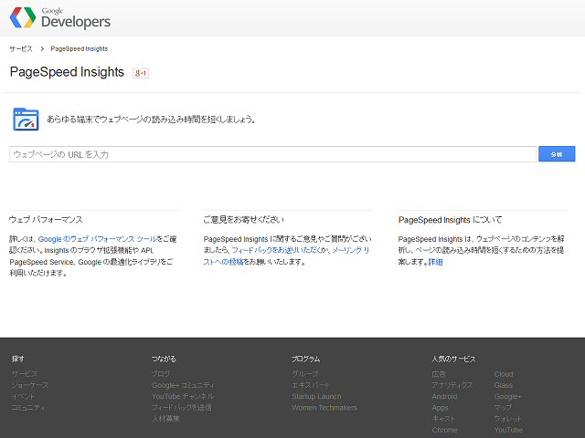This screenshot has height=438, width=585.
Task: Open footer Google+ コミュニティ link
Action: [183, 385]
